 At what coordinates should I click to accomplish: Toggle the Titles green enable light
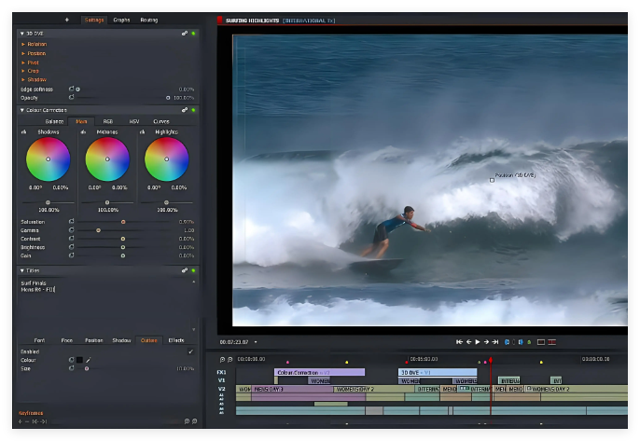tap(193, 270)
